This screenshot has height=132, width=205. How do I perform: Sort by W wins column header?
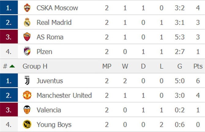coord(125,66)
